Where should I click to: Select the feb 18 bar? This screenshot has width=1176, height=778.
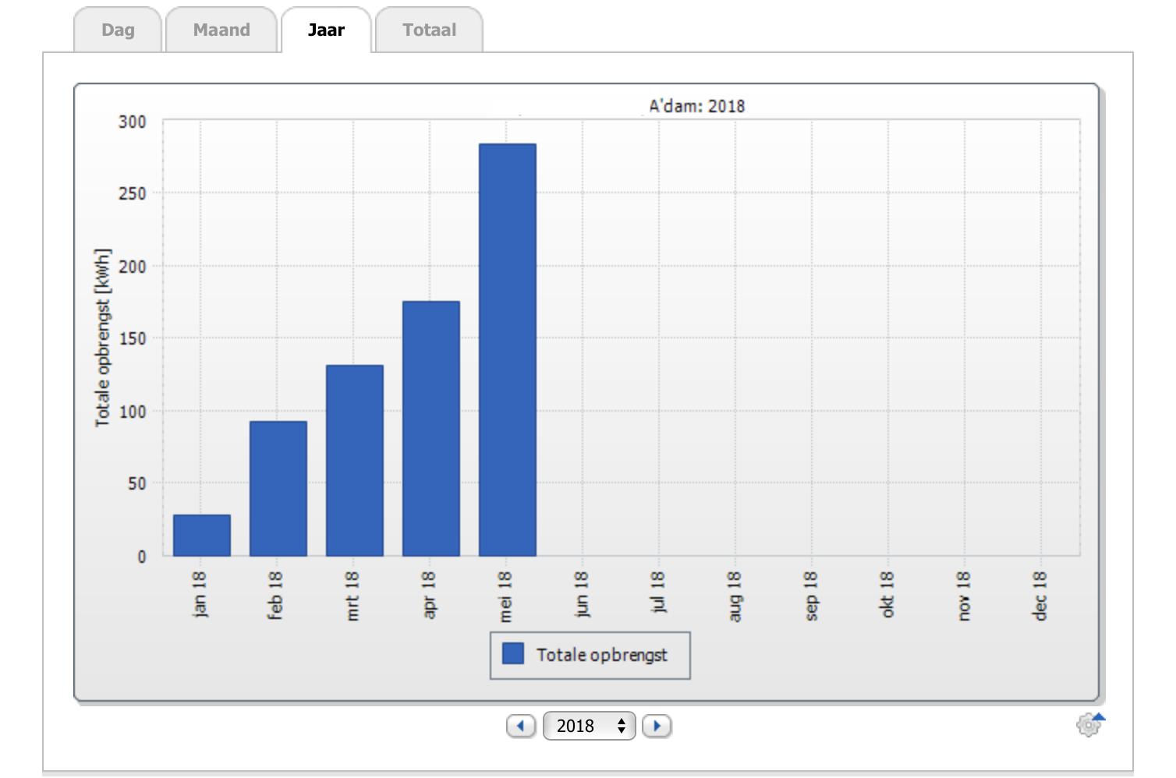coord(278,489)
